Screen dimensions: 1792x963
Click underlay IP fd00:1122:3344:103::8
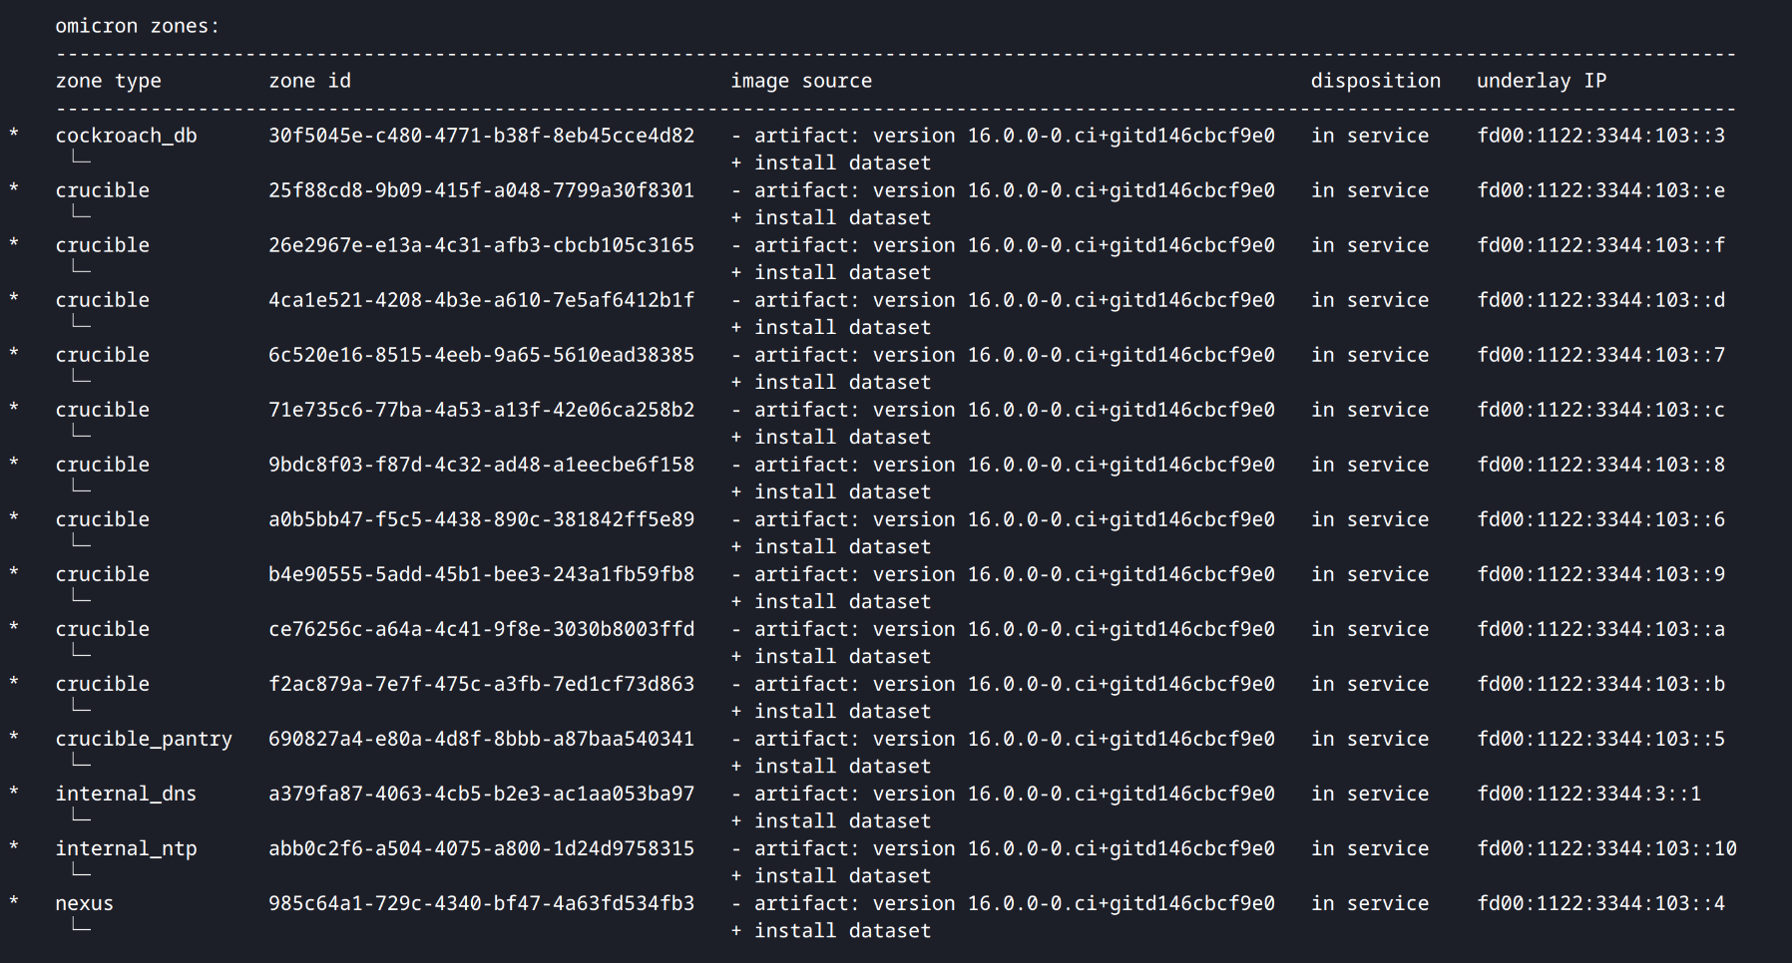1601,465
